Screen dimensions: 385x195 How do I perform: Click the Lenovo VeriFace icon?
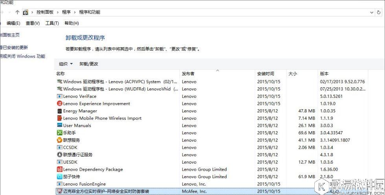click(x=59, y=96)
